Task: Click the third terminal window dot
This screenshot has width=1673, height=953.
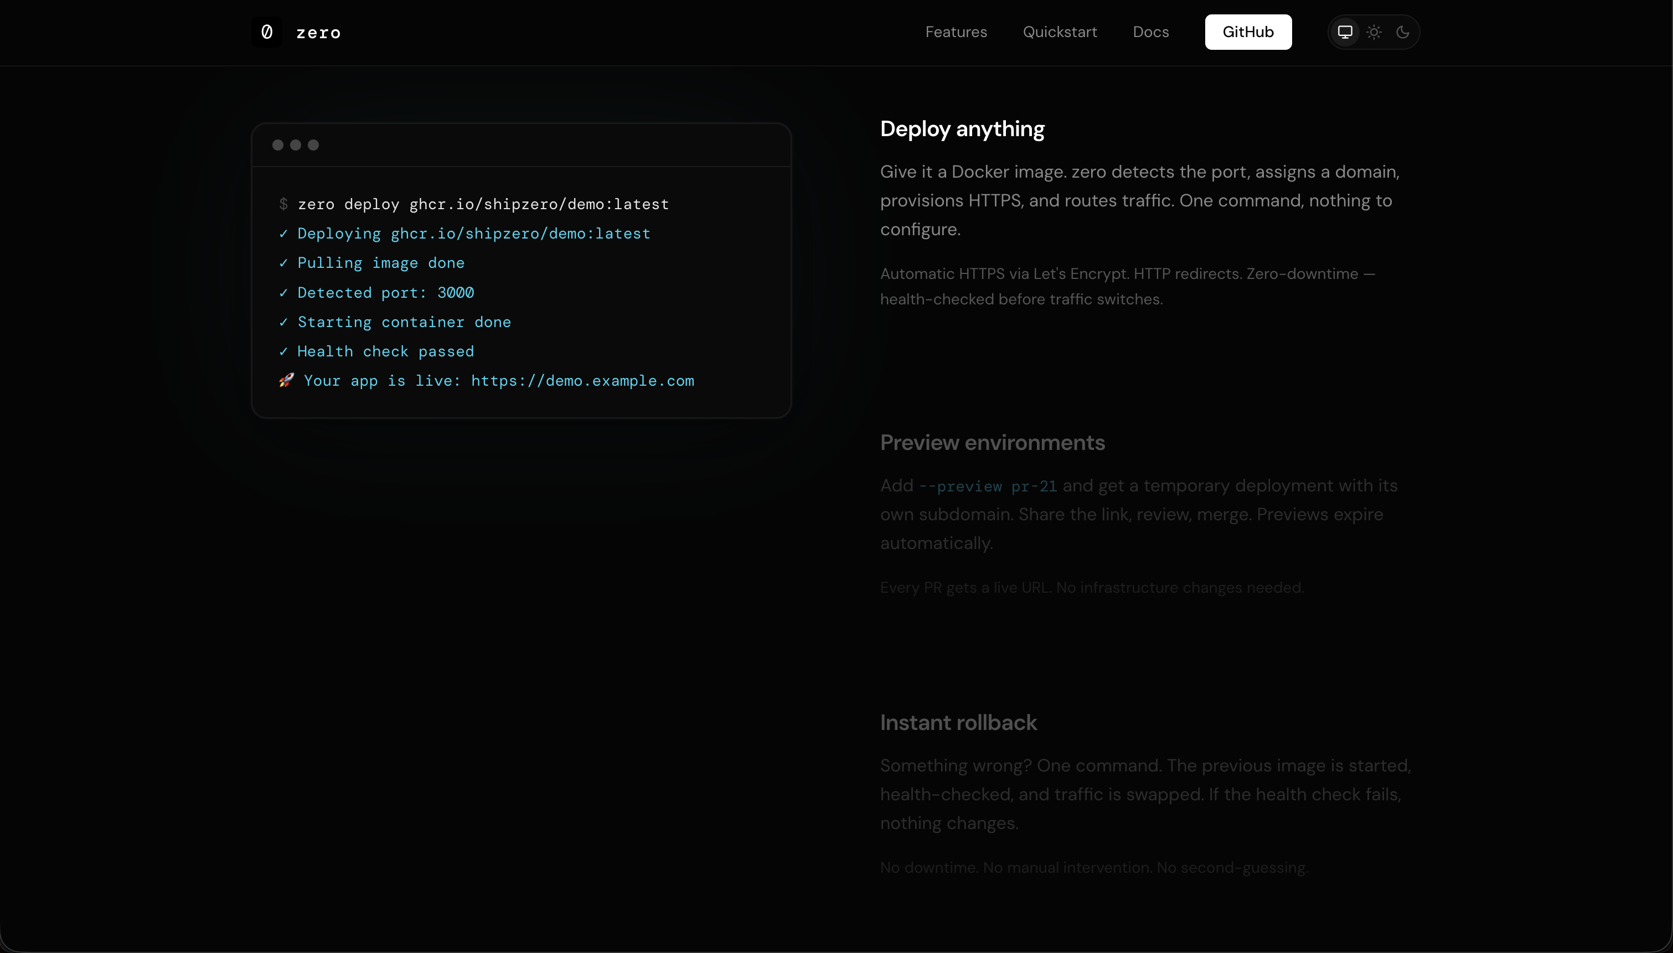Action: coord(313,146)
